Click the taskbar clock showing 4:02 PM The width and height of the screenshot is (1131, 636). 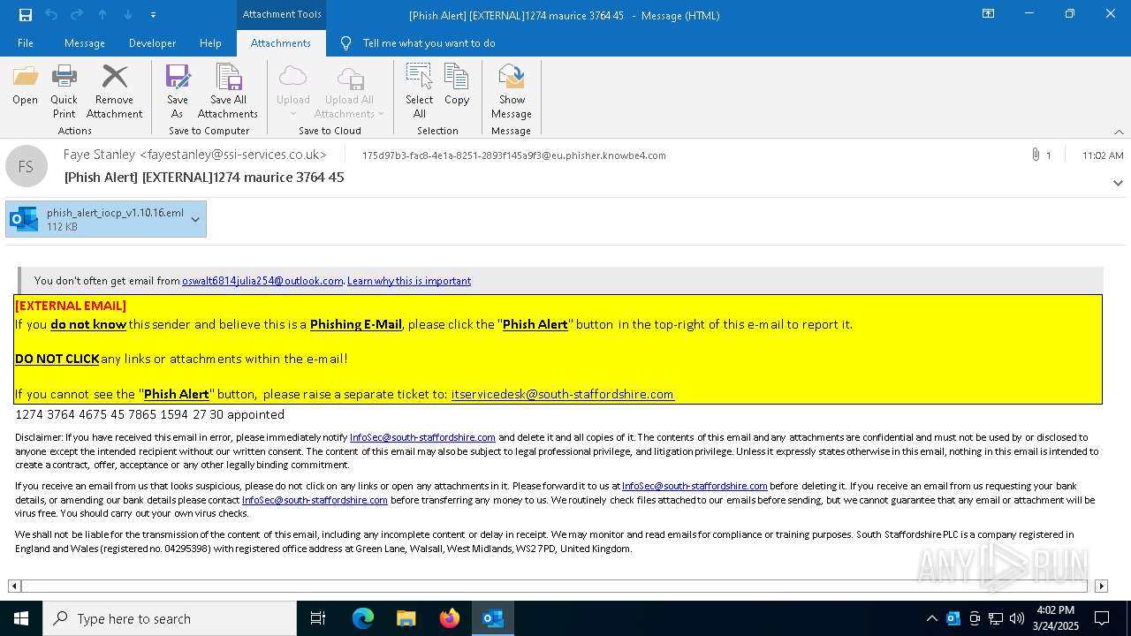(x=1055, y=618)
